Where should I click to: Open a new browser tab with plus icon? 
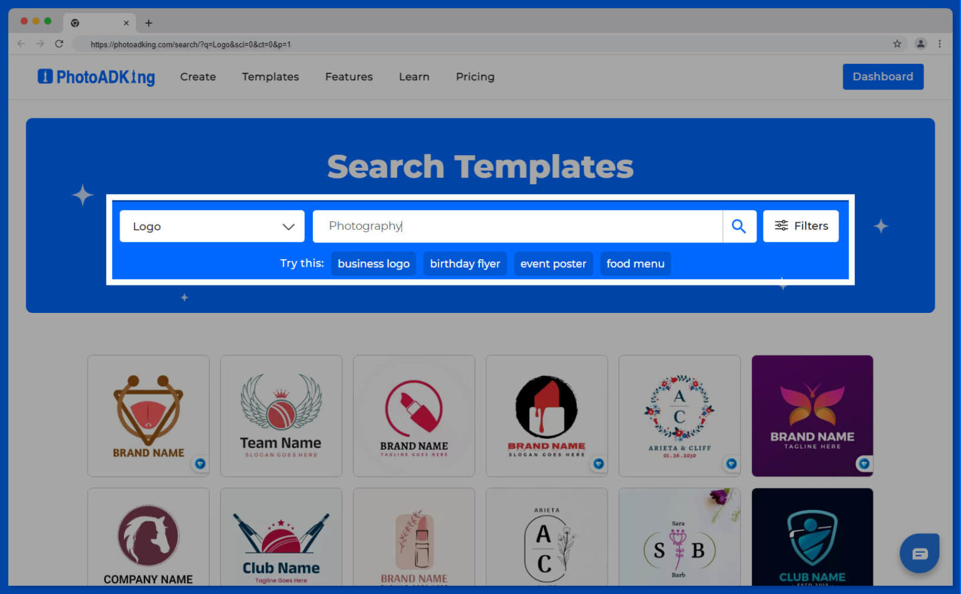click(x=148, y=23)
